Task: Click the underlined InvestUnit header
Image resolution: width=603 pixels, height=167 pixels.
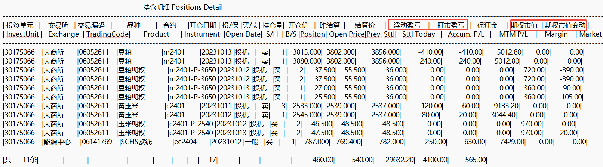Action: click(22, 34)
